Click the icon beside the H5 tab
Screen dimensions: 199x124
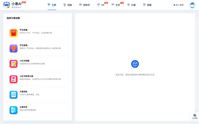(98, 5)
